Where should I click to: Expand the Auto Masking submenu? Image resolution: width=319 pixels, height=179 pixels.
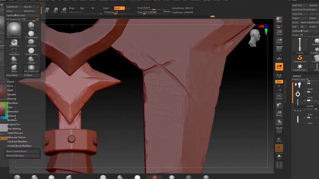[14, 129]
